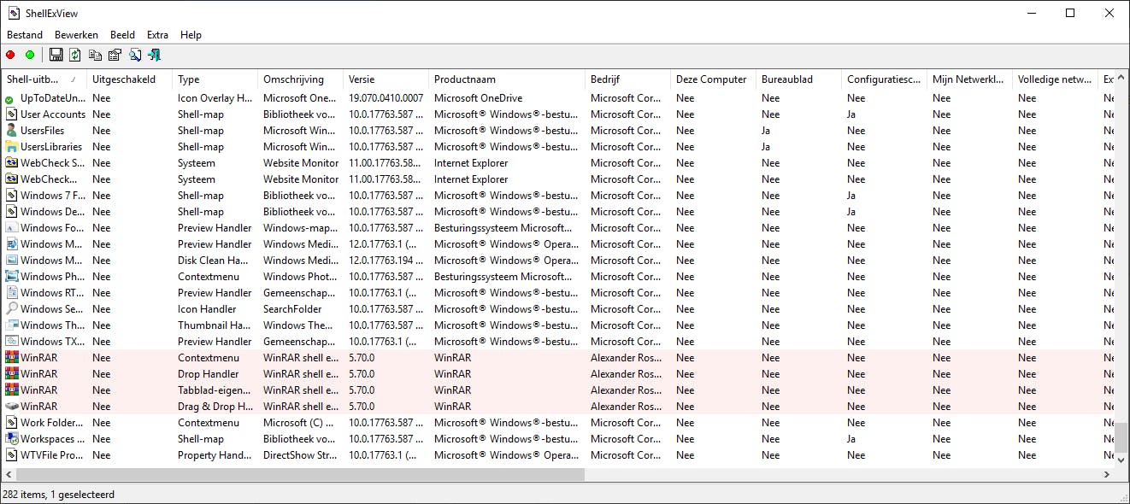Click the Find toolbar icon
1130x504 pixels.
pyautogui.click(x=135, y=54)
